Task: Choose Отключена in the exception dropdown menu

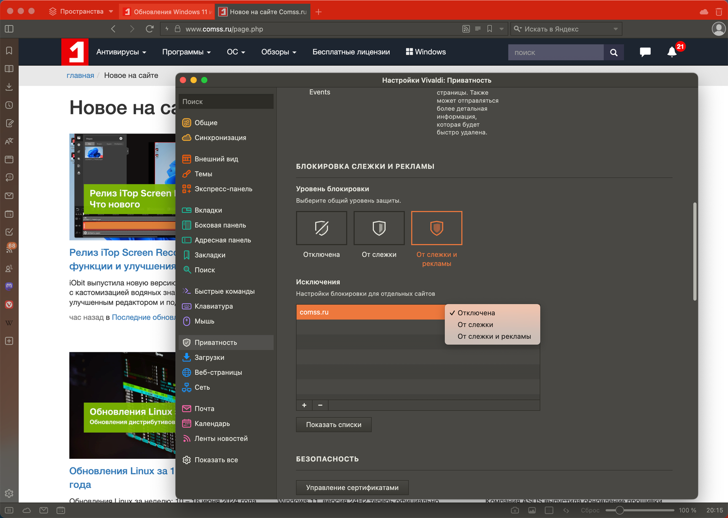Action: (x=492, y=313)
